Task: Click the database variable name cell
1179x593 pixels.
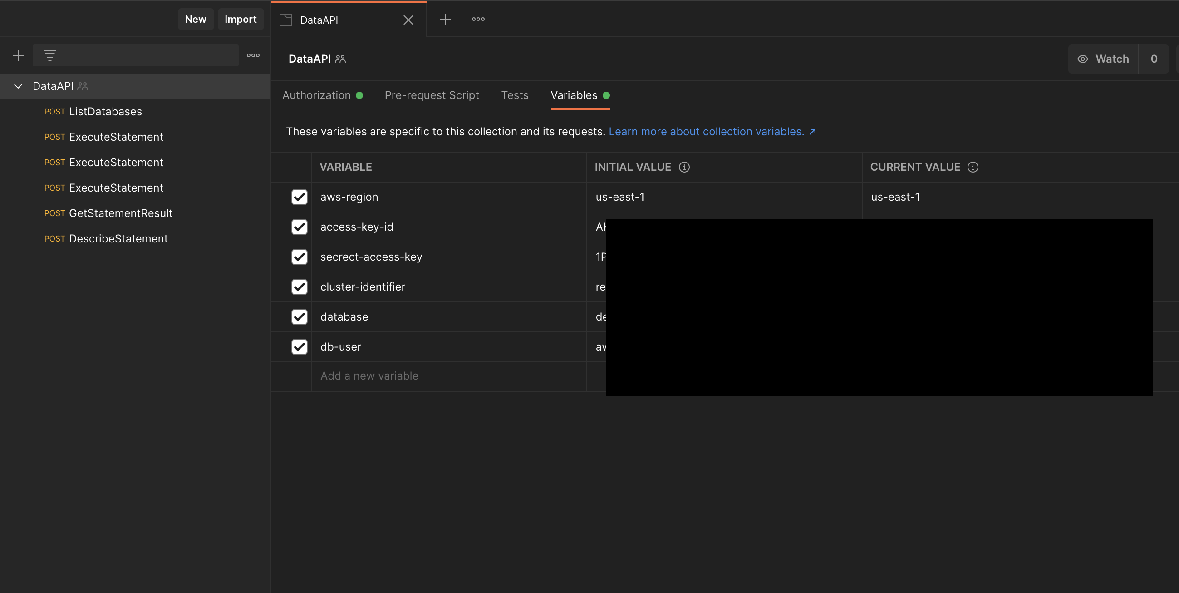Action: click(449, 317)
